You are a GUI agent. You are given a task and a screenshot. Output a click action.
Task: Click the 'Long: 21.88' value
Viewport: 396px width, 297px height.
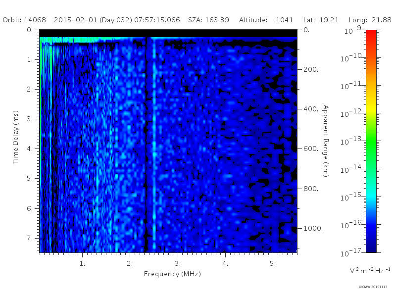click(370, 20)
